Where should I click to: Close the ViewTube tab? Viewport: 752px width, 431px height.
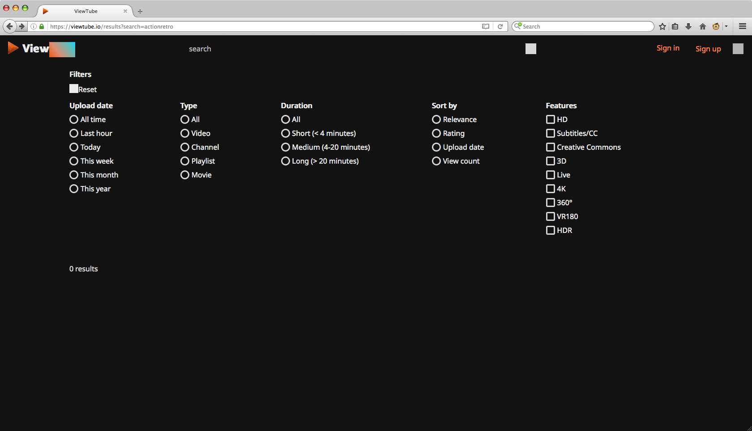click(125, 11)
